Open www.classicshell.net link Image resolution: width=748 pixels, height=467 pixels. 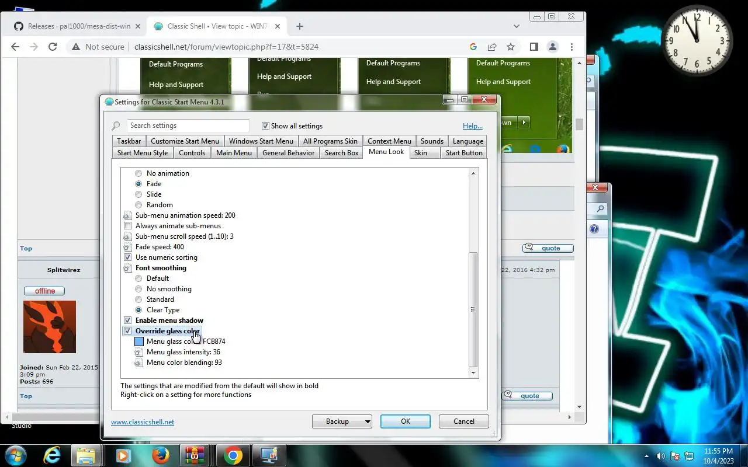pos(143,422)
